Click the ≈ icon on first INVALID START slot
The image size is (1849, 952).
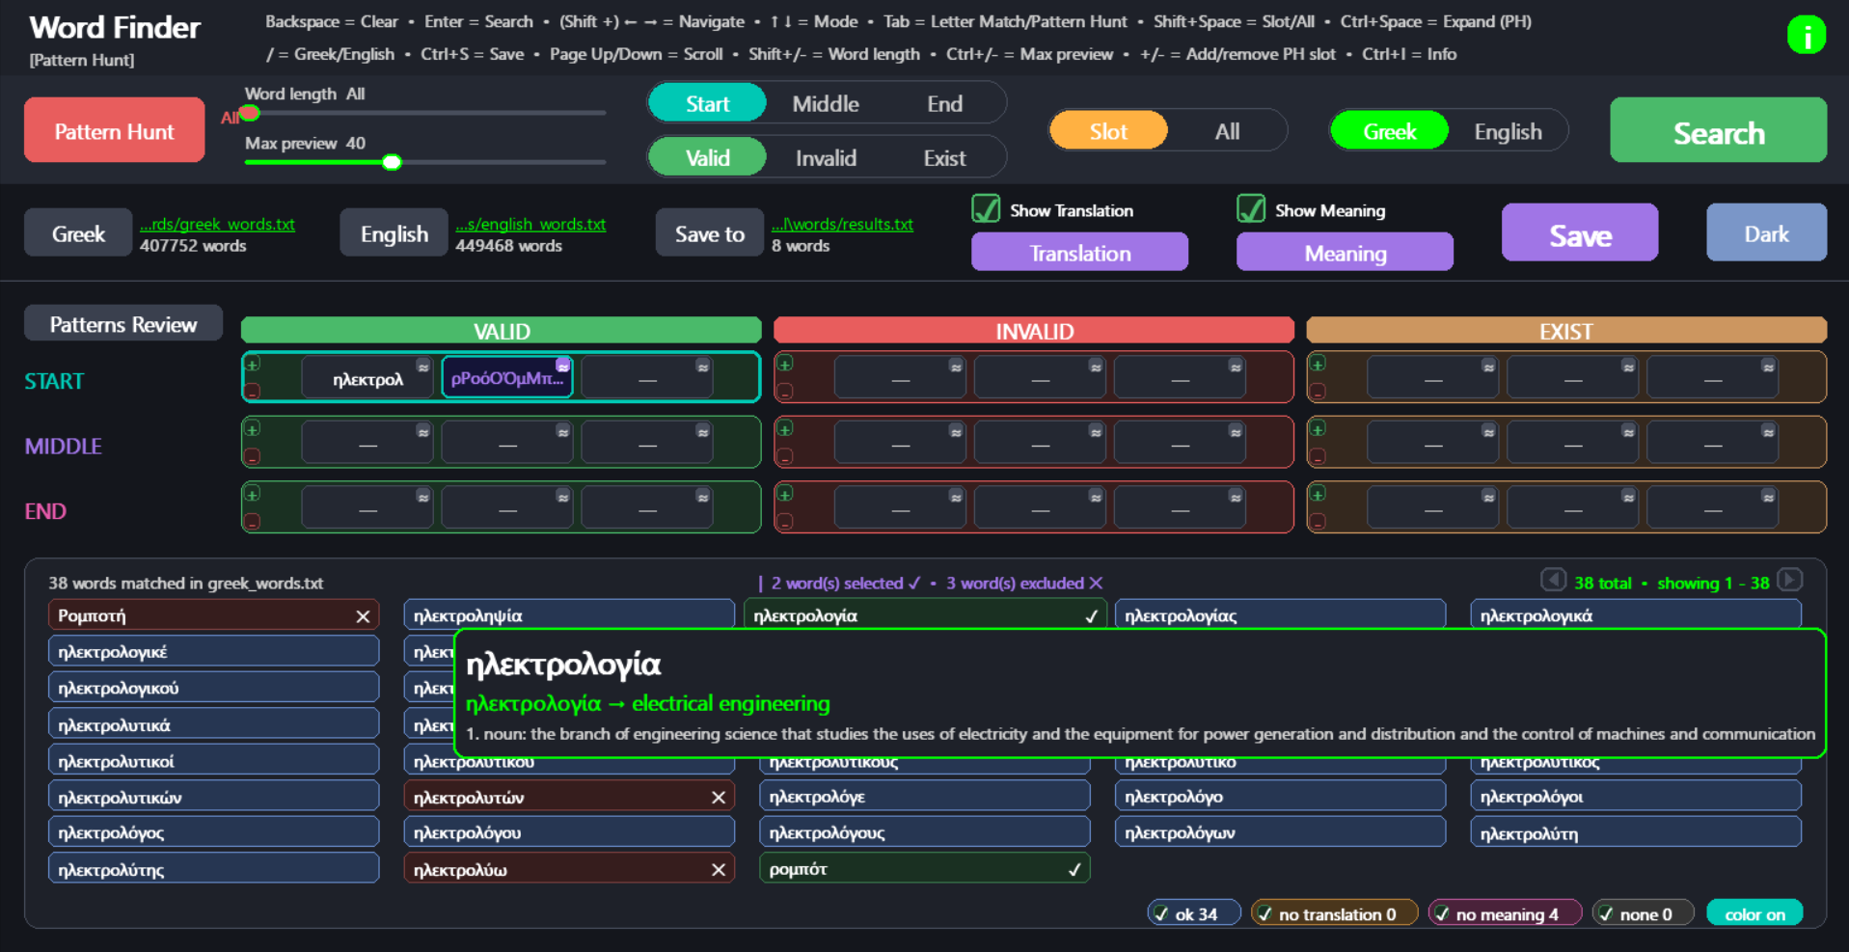pyautogui.click(x=955, y=367)
